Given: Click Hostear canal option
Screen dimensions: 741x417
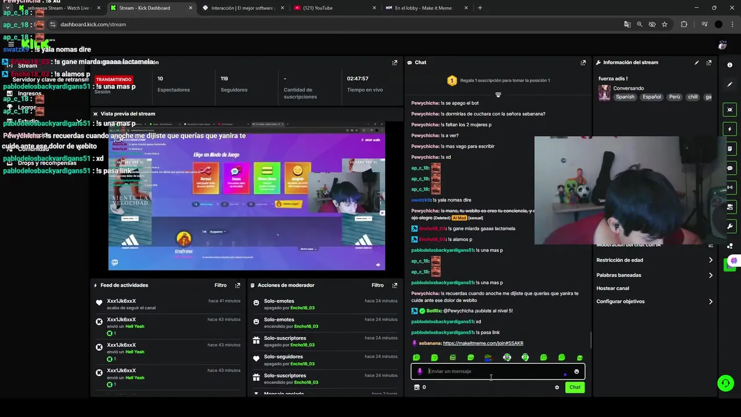Looking at the screenshot, I should tap(612, 288).
